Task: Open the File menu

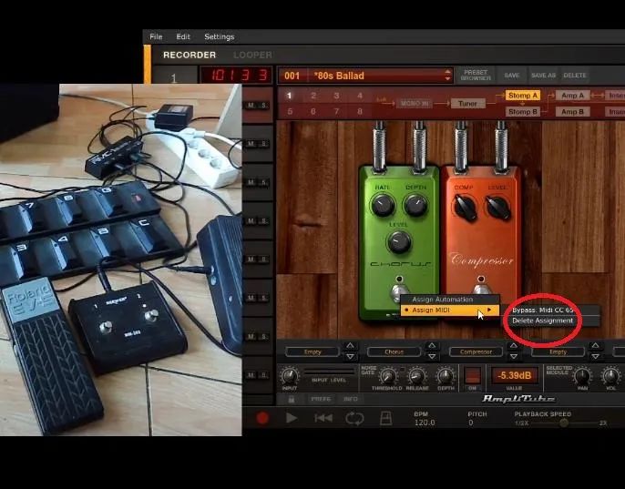Action: click(156, 36)
